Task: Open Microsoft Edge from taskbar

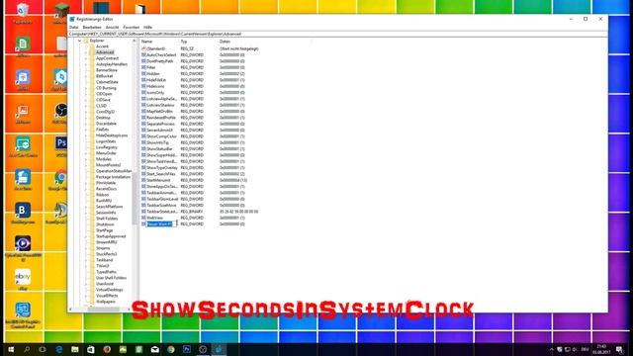Action: [59, 349]
